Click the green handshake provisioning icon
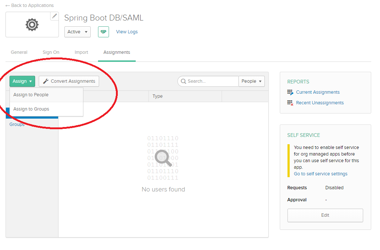380x250 pixels. click(x=104, y=32)
